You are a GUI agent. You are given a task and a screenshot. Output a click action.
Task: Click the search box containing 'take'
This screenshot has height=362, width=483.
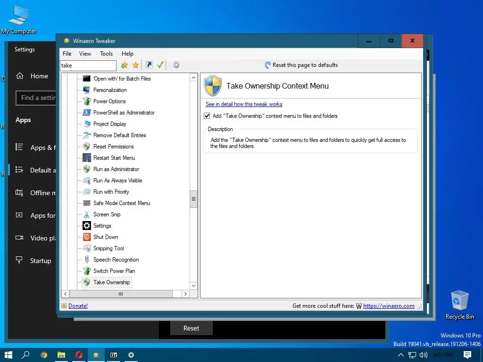click(x=88, y=65)
